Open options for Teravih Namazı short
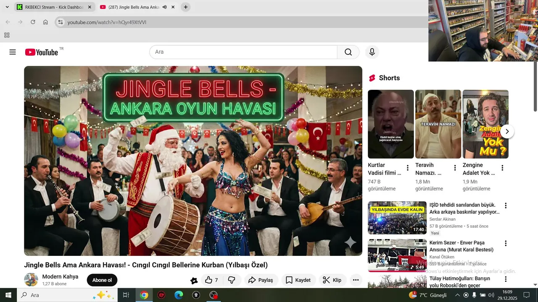Screen dimensions: 538x302 click(x=455, y=168)
